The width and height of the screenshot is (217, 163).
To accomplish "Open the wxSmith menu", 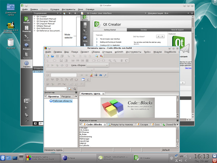I will point(119,52).
